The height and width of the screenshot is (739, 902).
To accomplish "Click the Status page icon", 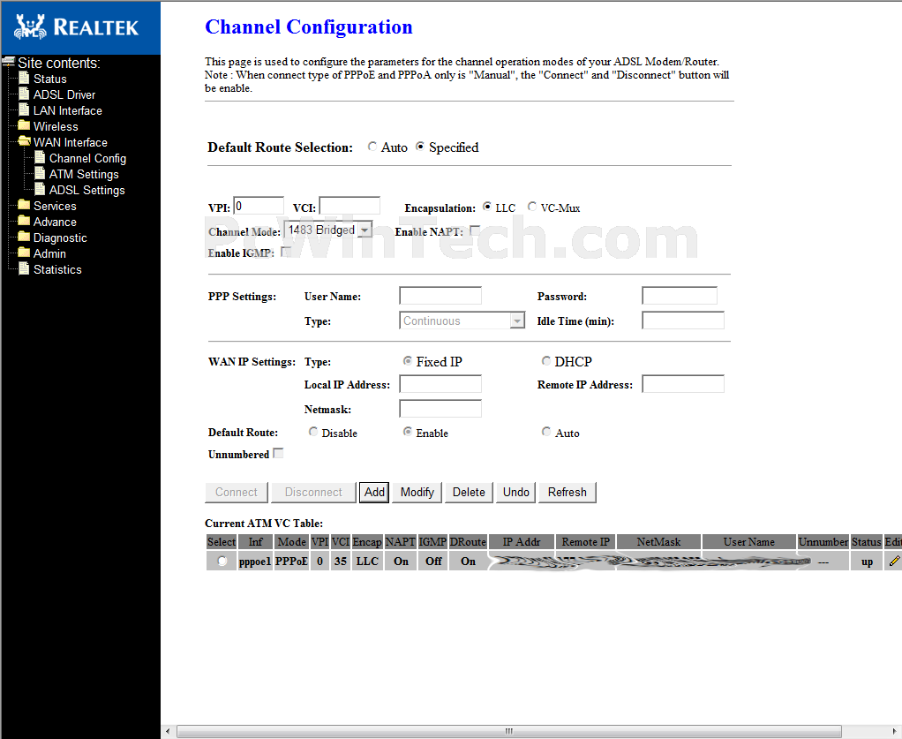I will coord(24,78).
